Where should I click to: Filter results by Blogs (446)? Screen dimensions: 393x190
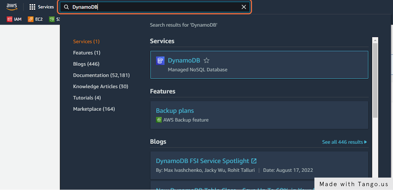pyautogui.click(x=86, y=64)
